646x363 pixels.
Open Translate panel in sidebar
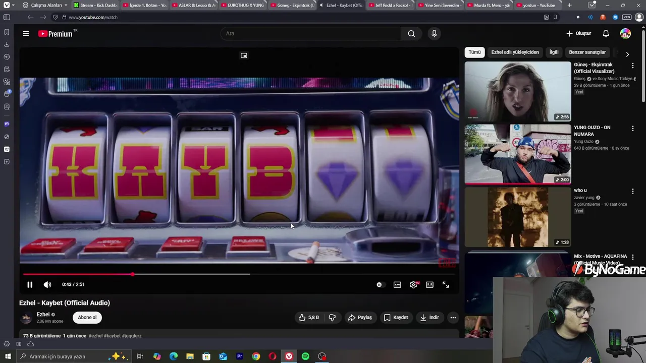tap(7, 82)
